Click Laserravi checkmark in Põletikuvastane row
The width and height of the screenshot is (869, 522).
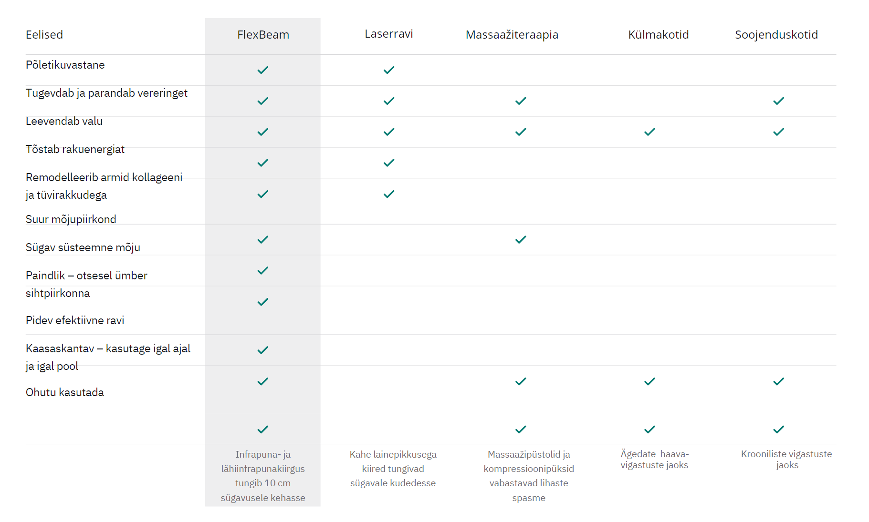coord(389,70)
